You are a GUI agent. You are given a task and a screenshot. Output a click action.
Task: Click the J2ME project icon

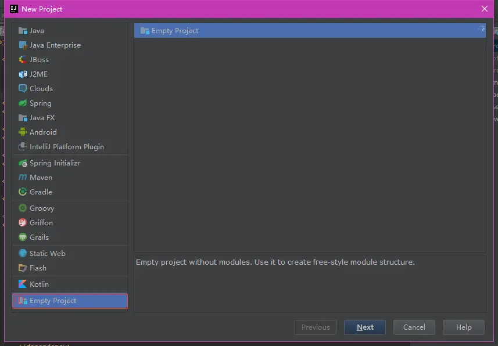click(23, 74)
